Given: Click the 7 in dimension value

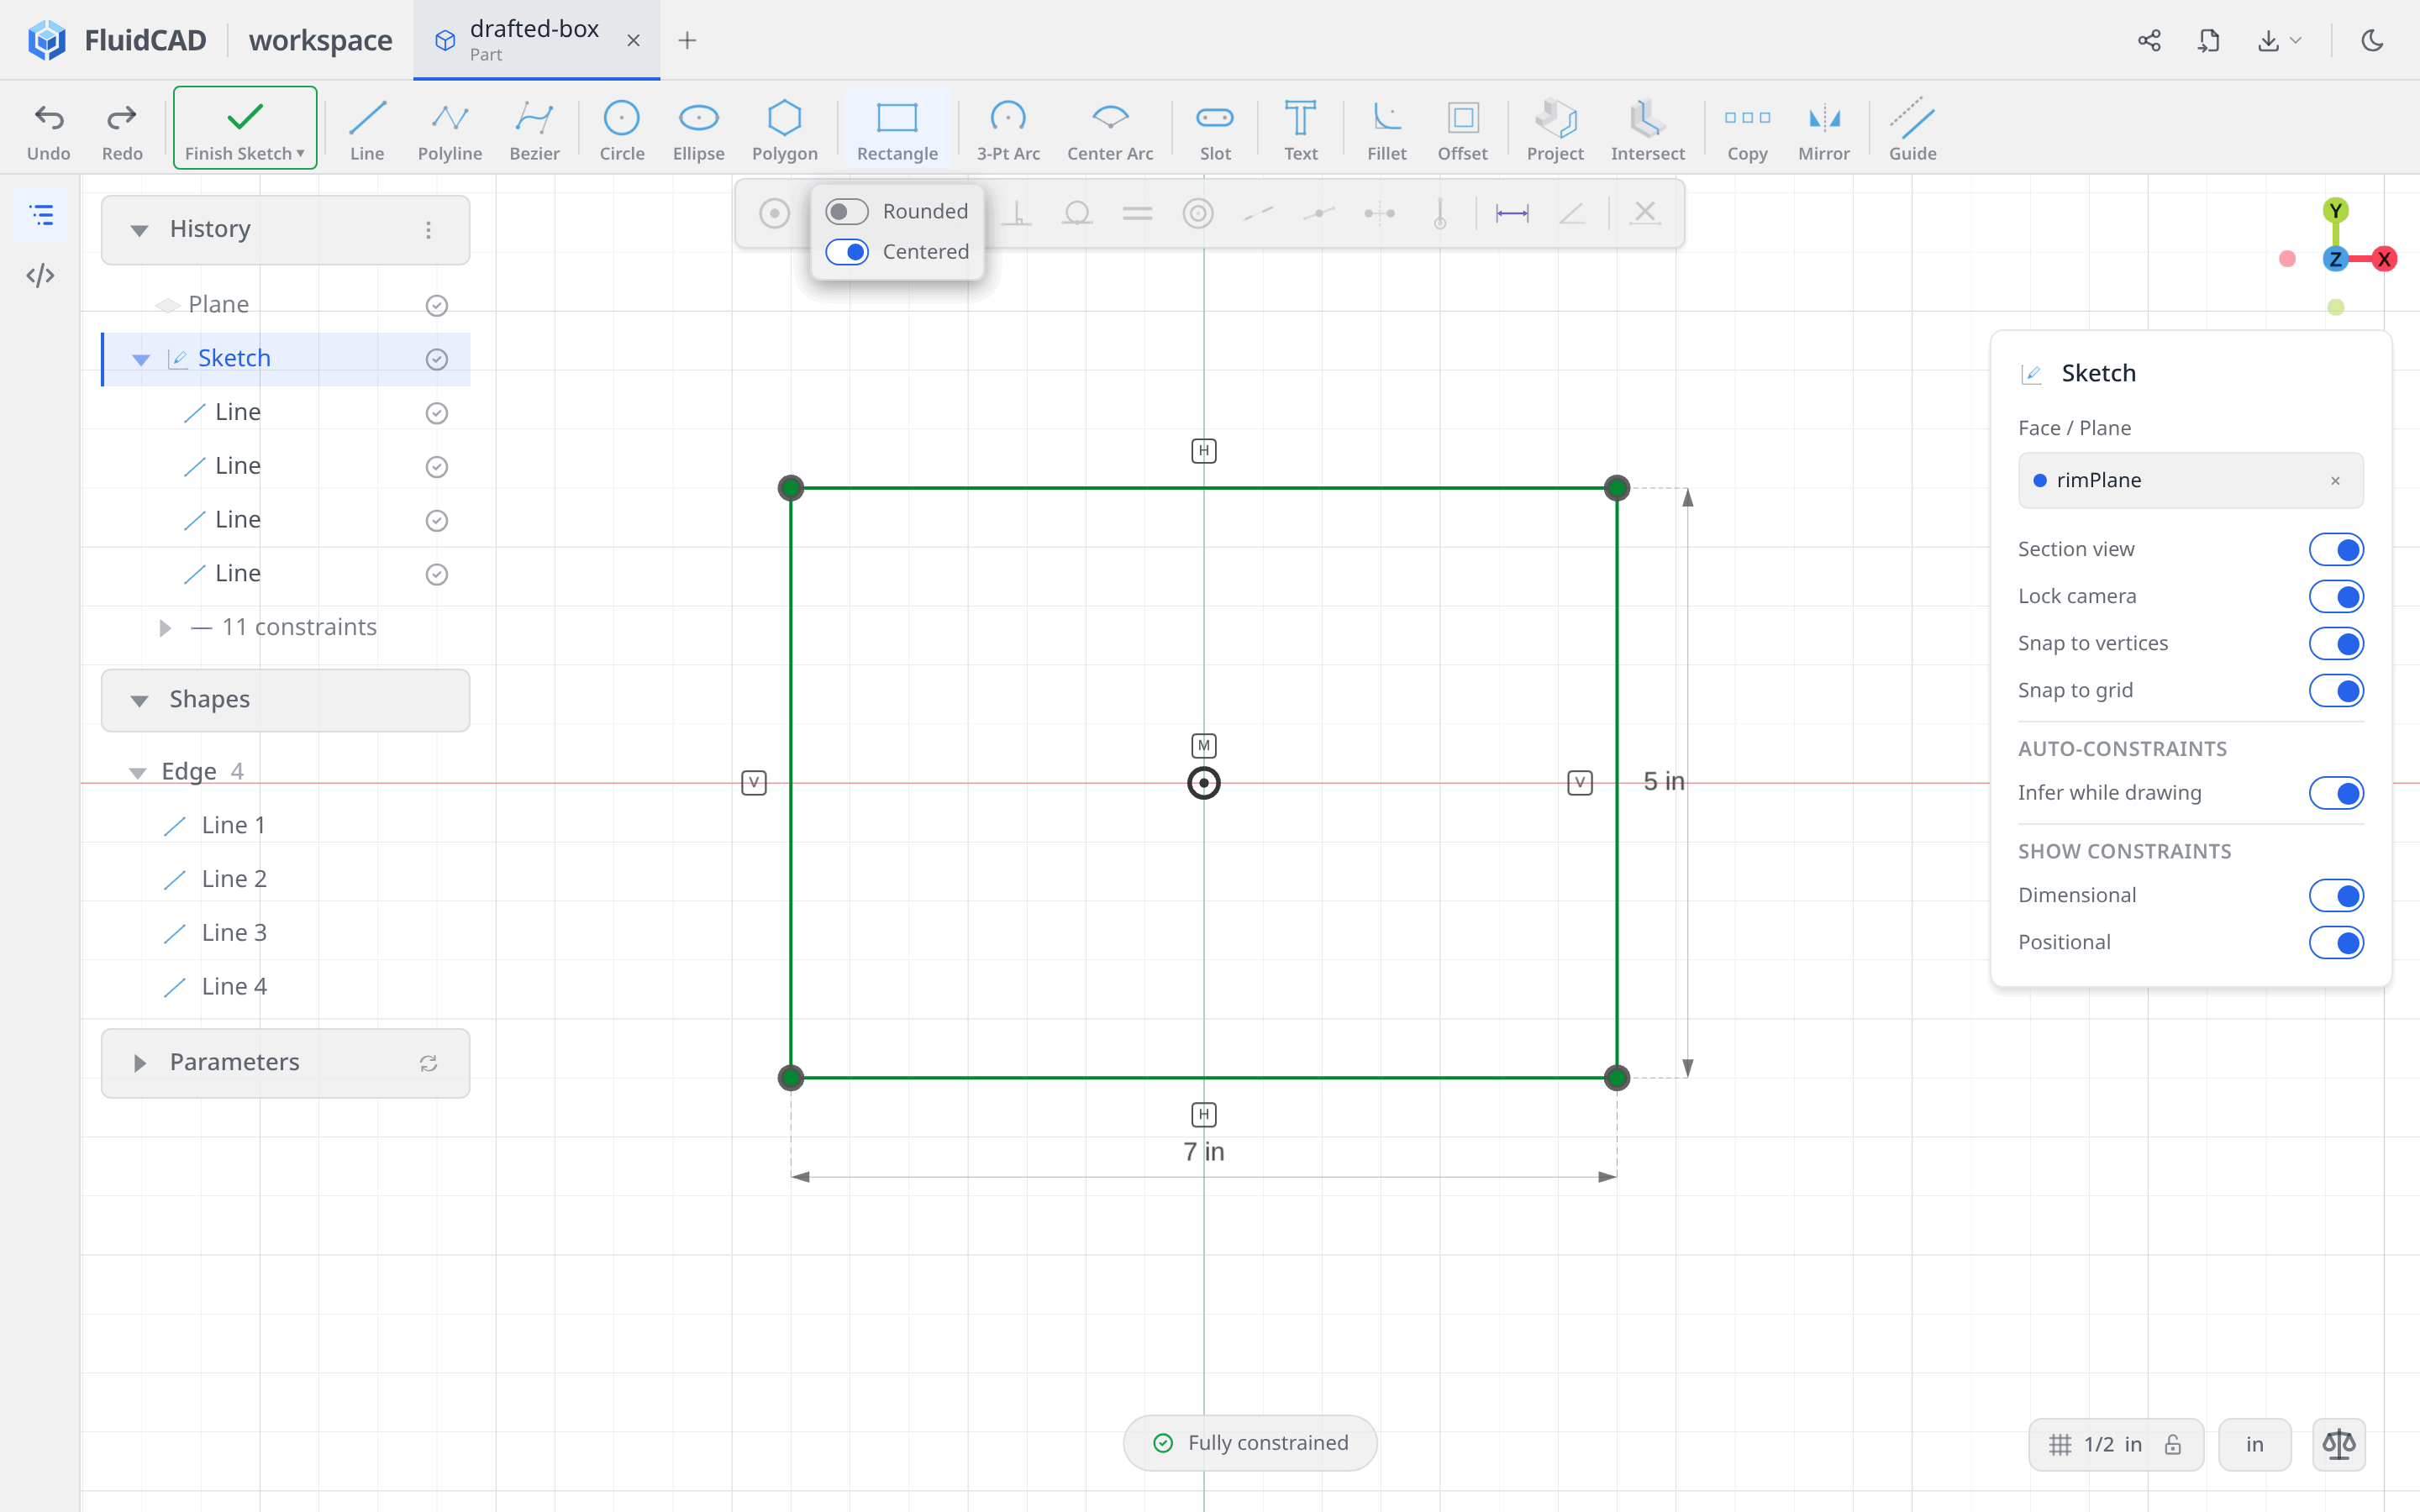Looking at the screenshot, I should (x=1204, y=1152).
